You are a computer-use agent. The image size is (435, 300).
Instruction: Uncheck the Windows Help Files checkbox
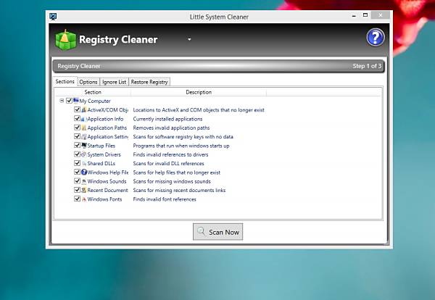tap(77, 172)
